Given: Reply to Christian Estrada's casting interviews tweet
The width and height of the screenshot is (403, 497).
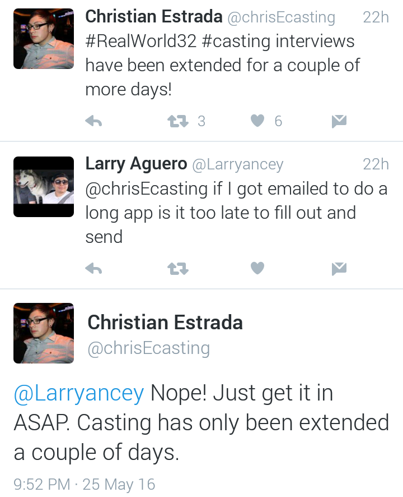Looking at the screenshot, I should [93, 121].
